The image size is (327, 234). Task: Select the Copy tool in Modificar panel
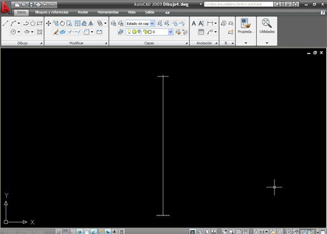pyautogui.click(x=56, y=24)
